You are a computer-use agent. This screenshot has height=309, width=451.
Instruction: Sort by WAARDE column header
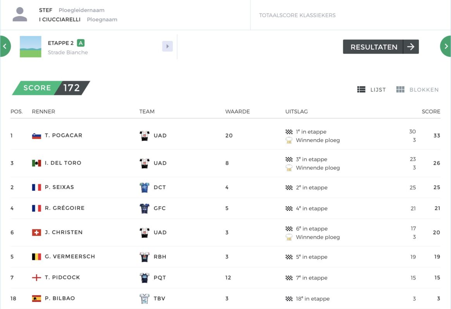tap(238, 112)
